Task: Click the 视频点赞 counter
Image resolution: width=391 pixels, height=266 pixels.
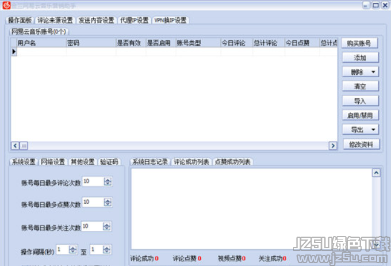Action: [x=232, y=259]
